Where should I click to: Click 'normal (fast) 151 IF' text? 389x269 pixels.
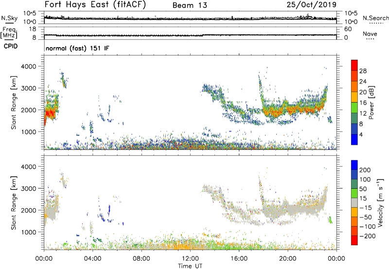click(x=77, y=48)
